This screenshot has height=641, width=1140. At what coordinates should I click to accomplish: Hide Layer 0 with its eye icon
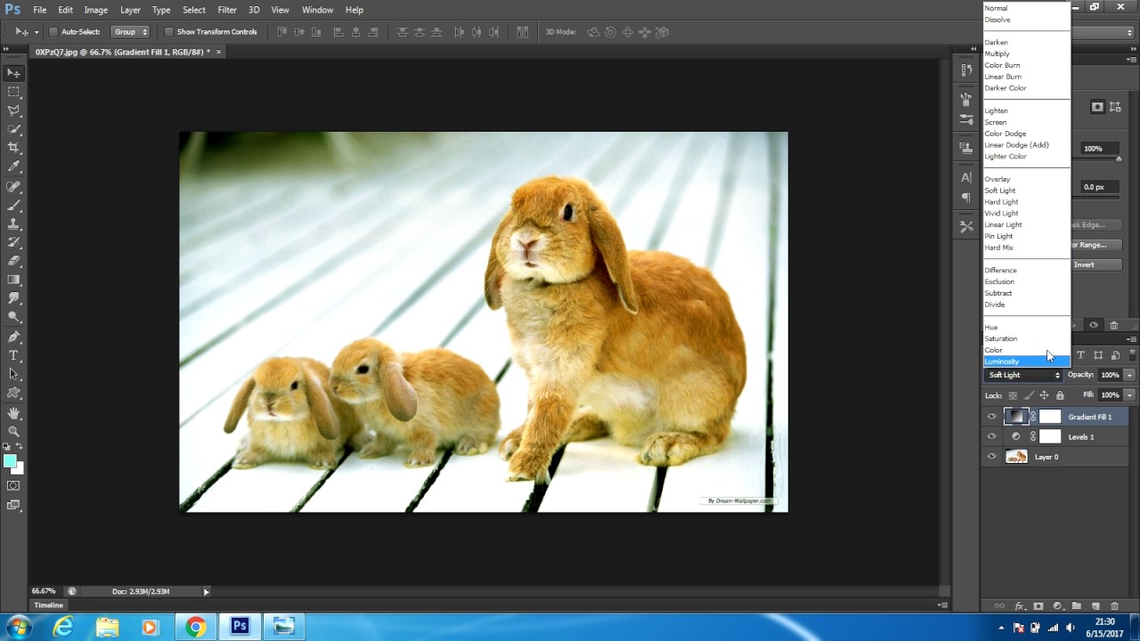[991, 457]
